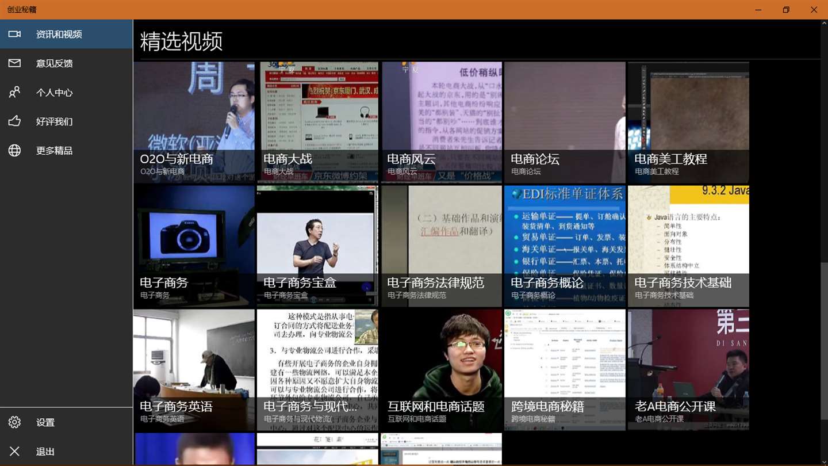Open the 电子商务概论 video tile

point(565,246)
